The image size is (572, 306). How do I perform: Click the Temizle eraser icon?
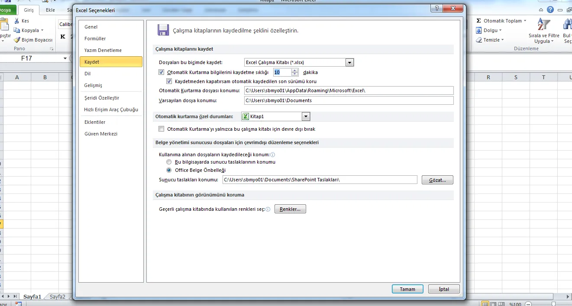(479, 40)
